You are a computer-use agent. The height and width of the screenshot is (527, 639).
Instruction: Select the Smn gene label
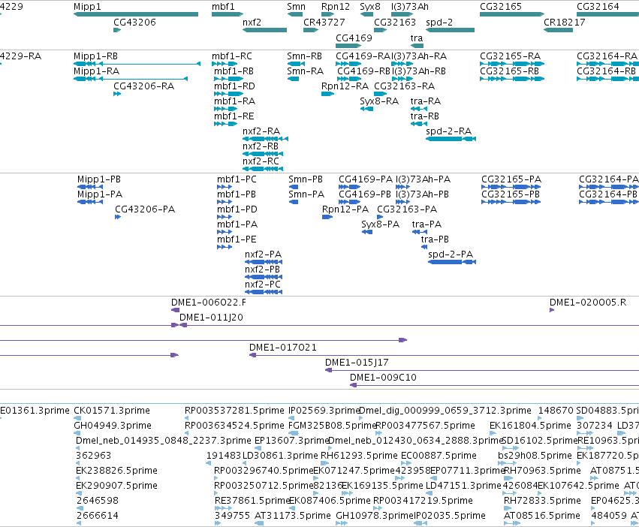tap(296, 7)
